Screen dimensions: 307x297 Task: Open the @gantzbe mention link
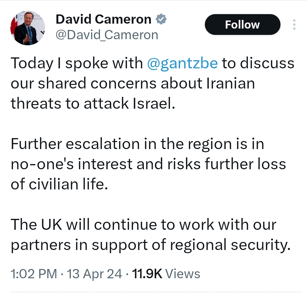click(x=182, y=63)
